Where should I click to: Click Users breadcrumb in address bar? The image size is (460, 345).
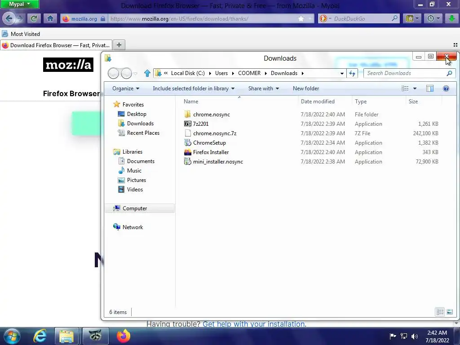221,73
